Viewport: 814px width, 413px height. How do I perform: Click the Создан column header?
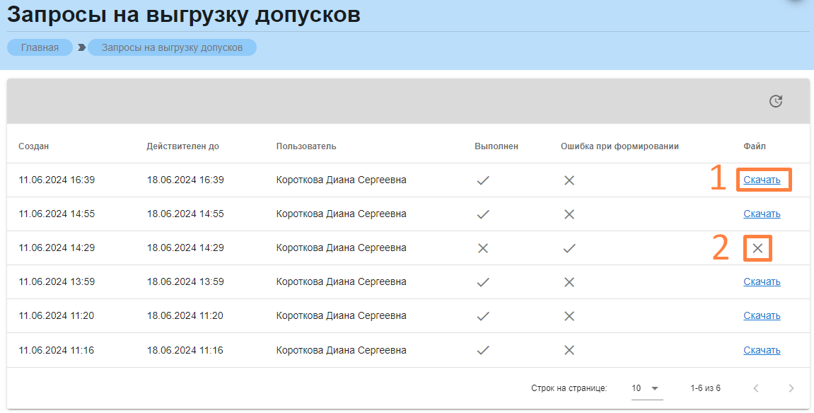34,146
